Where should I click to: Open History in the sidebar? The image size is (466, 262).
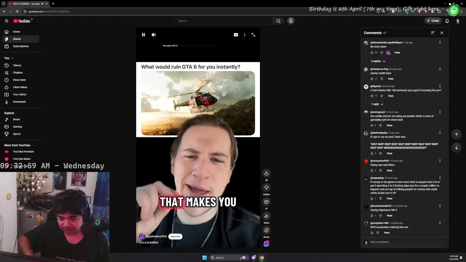[20, 65]
